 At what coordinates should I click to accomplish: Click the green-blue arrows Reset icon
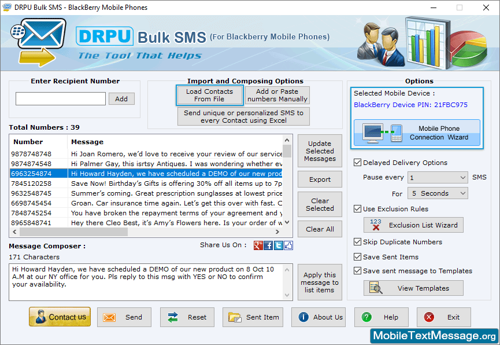pos(172,317)
